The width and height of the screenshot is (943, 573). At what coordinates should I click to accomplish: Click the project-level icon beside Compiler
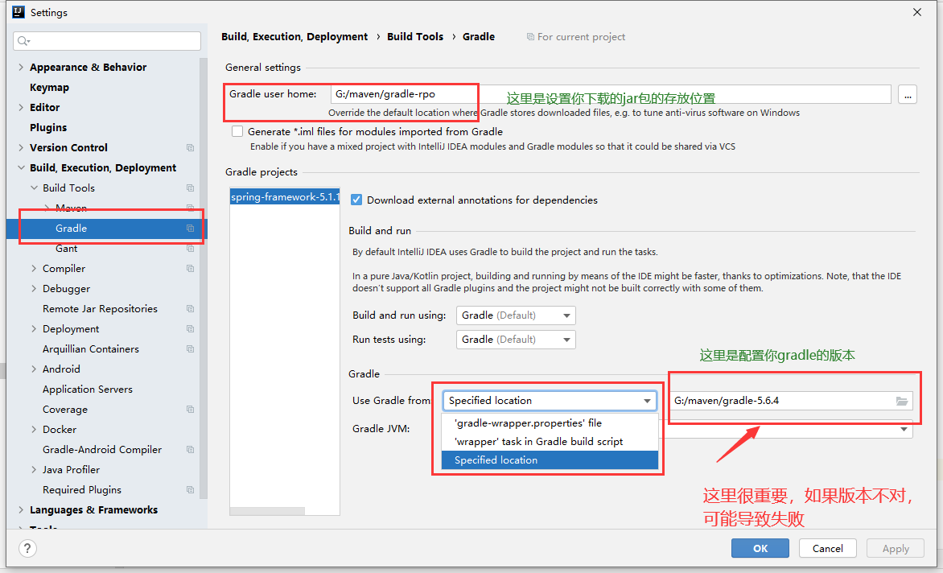coord(190,269)
